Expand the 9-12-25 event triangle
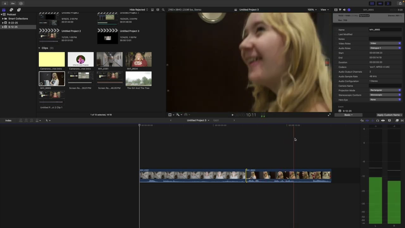405x228 pixels. tap(3, 27)
